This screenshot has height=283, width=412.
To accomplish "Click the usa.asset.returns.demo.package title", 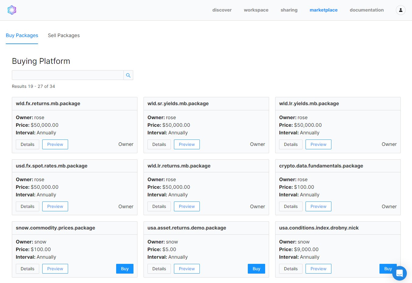I will click(187, 228).
